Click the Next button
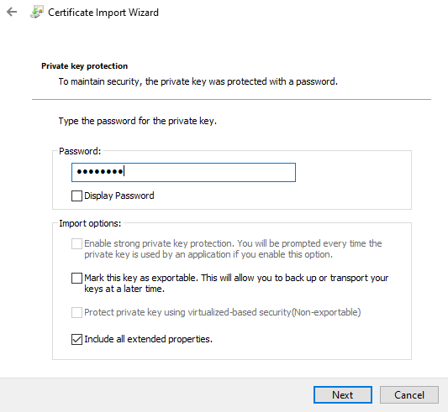This screenshot has height=412, width=448. [343, 395]
